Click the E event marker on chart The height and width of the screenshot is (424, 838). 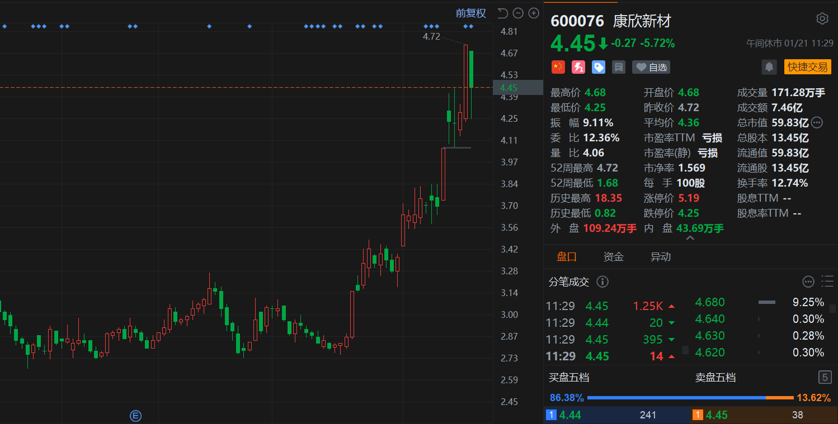135,415
